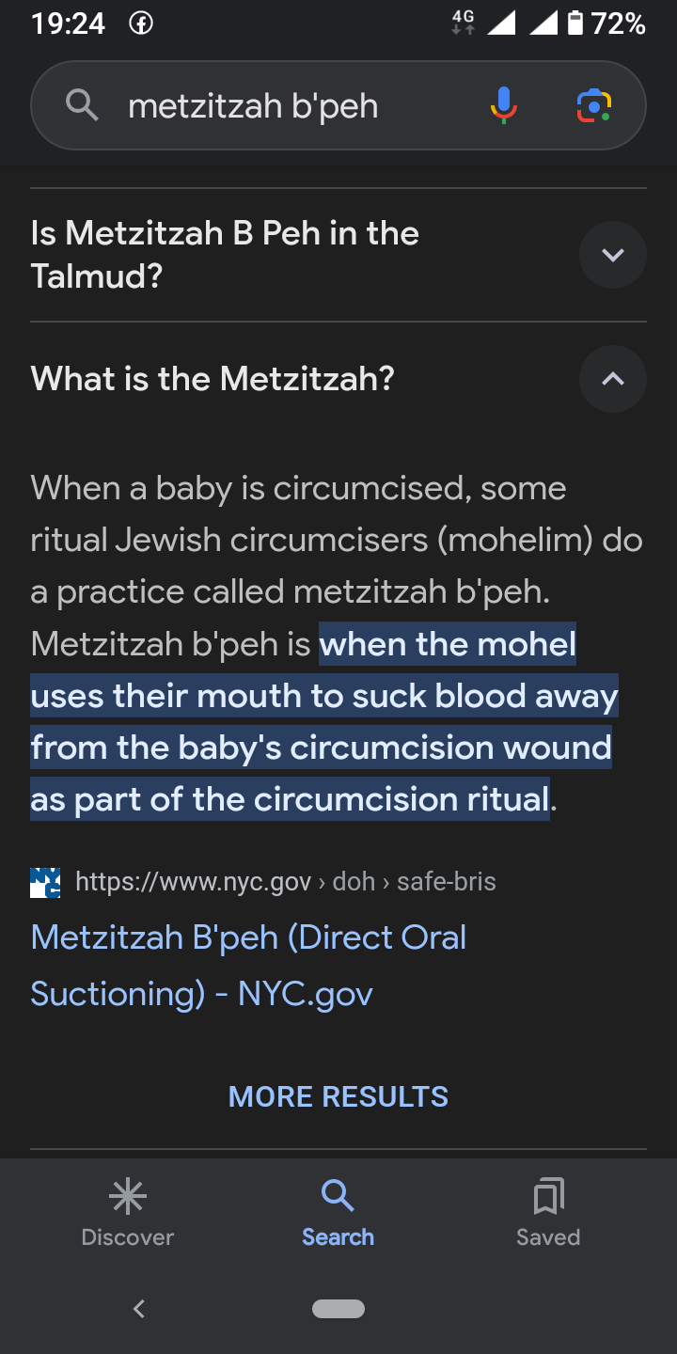The height and width of the screenshot is (1354, 677).
Task: Tap the MORE RESULTS button
Action: tap(338, 1096)
